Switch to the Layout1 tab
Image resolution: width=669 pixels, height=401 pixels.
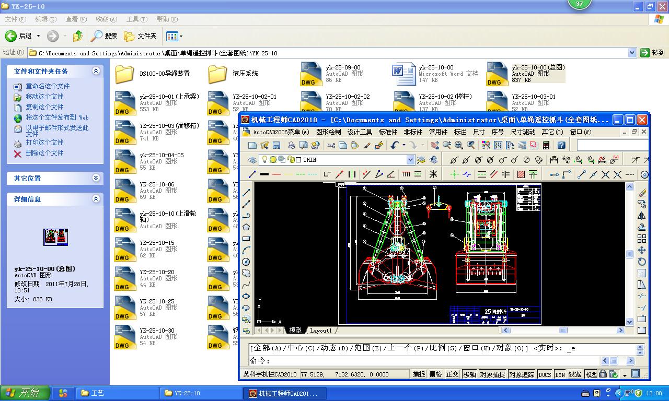321,331
